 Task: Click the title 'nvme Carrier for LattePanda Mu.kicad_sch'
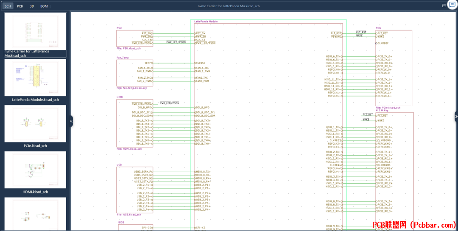(x=229, y=6)
